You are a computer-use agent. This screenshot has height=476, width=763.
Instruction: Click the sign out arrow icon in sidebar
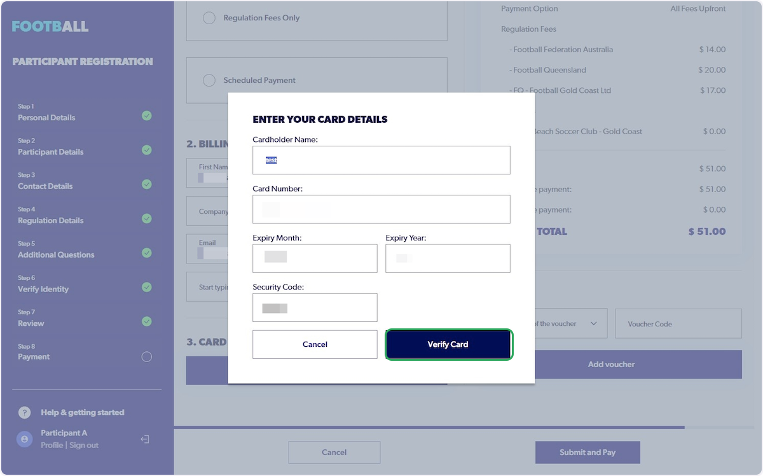[x=145, y=439]
